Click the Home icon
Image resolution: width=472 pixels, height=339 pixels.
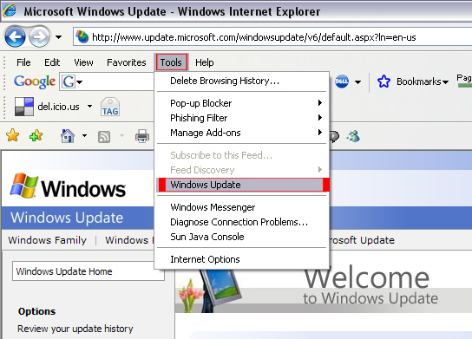coord(68,135)
